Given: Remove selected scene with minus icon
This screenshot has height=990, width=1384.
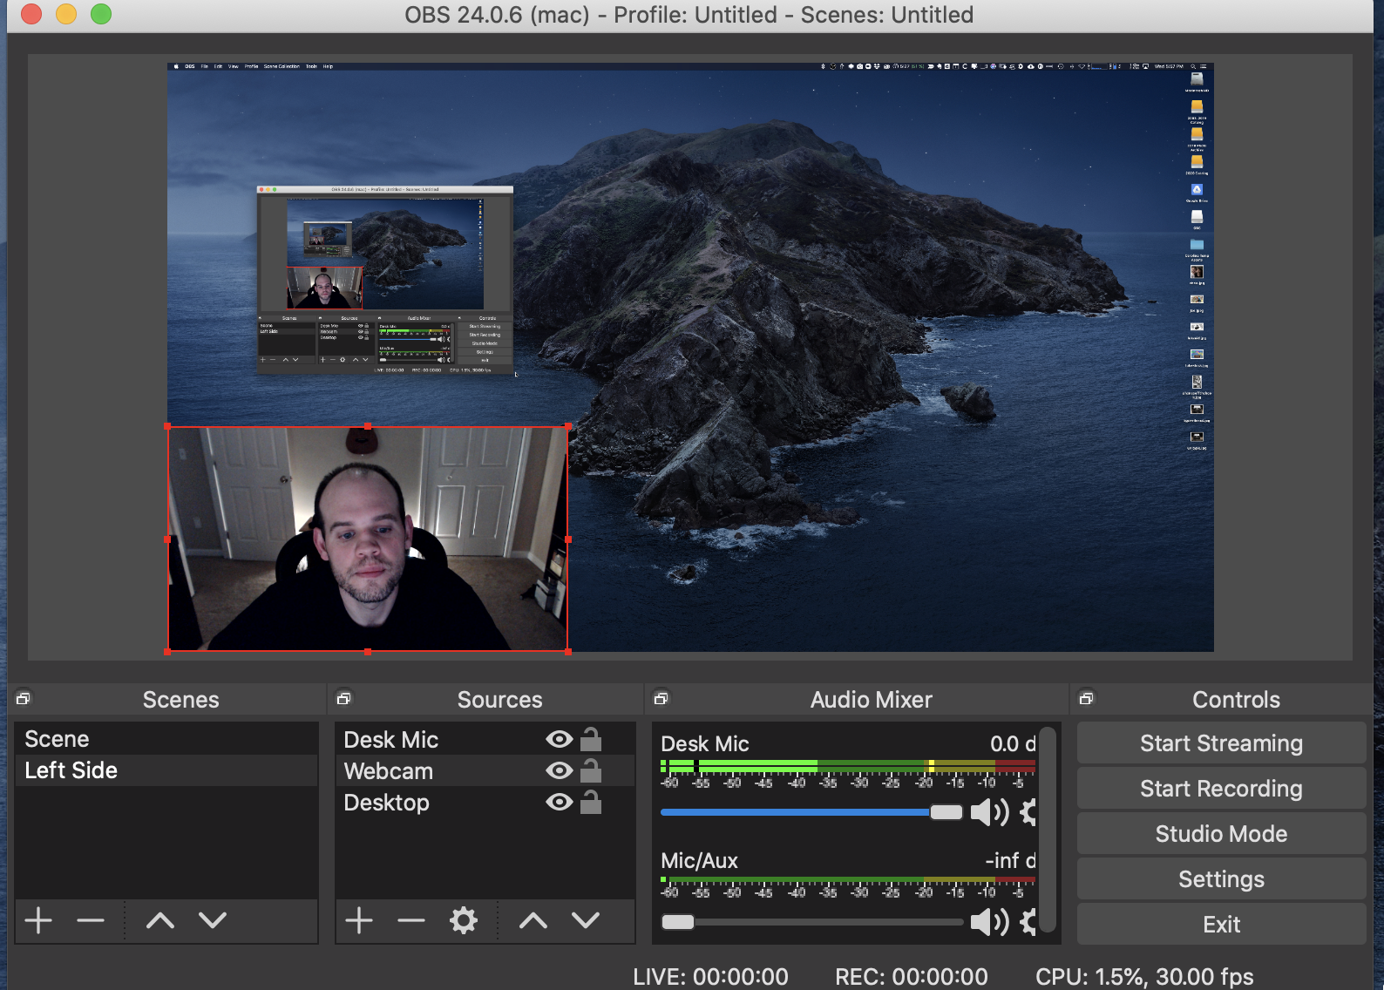Looking at the screenshot, I should point(90,920).
